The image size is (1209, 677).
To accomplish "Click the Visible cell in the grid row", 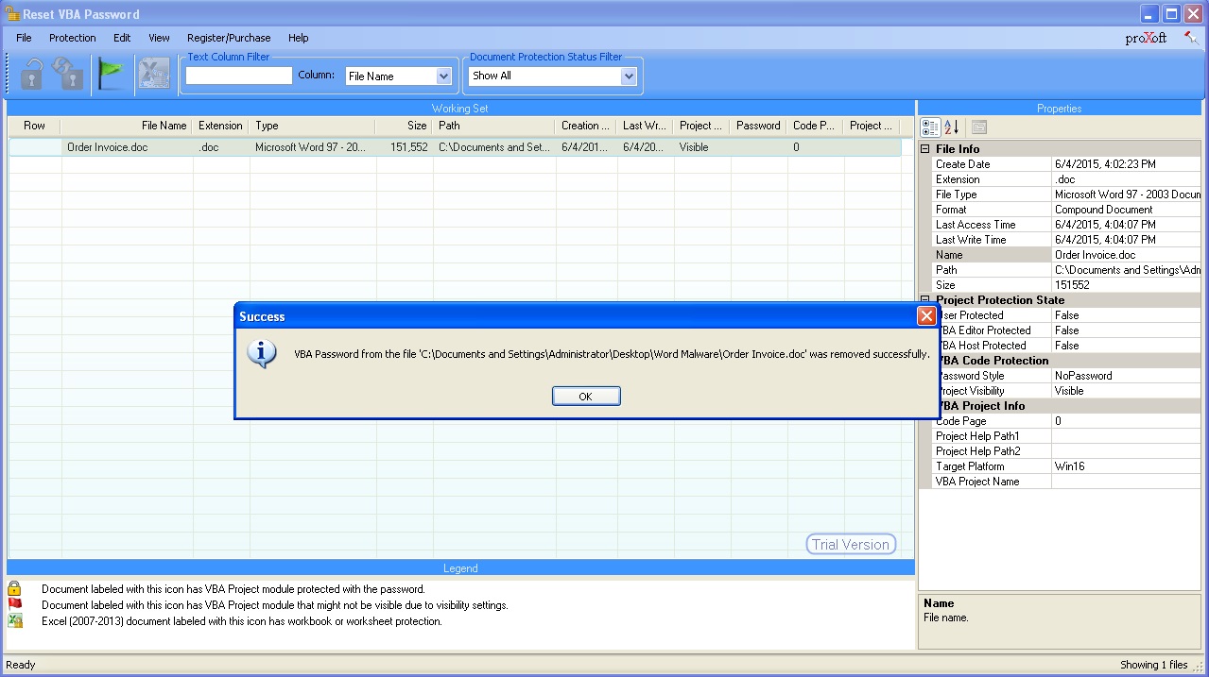I will click(702, 147).
